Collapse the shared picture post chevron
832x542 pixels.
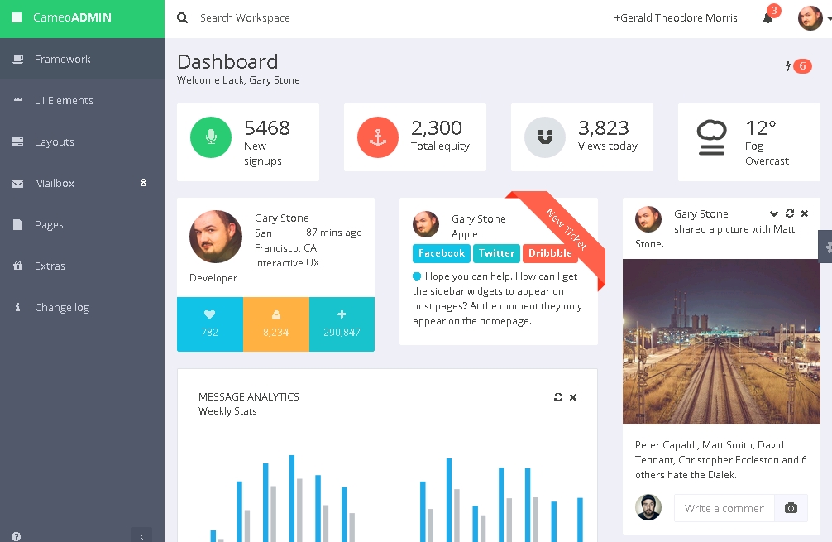tap(774, 213)
